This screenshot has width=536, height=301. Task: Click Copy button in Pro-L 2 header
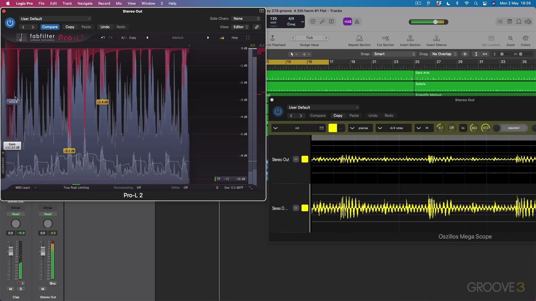[70, 27]
